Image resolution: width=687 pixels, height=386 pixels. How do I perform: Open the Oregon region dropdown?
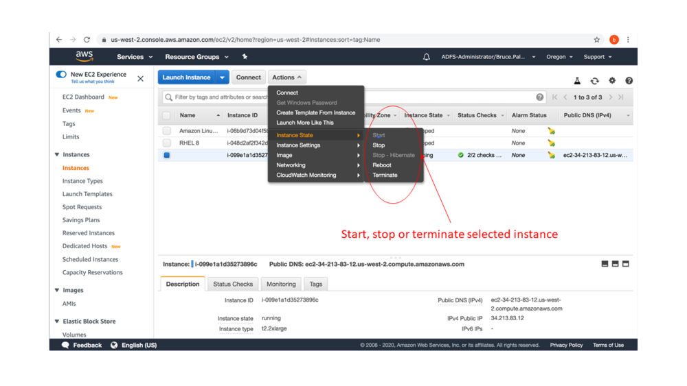559,57
